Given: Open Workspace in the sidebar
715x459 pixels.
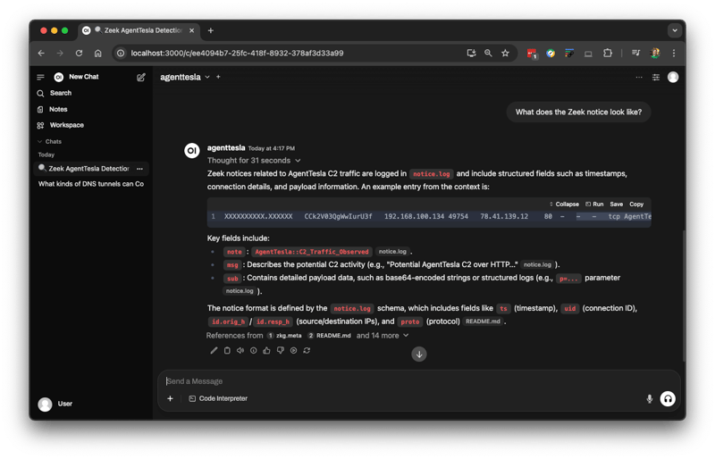Looking at the screenshot, I should tap(66, 125).
